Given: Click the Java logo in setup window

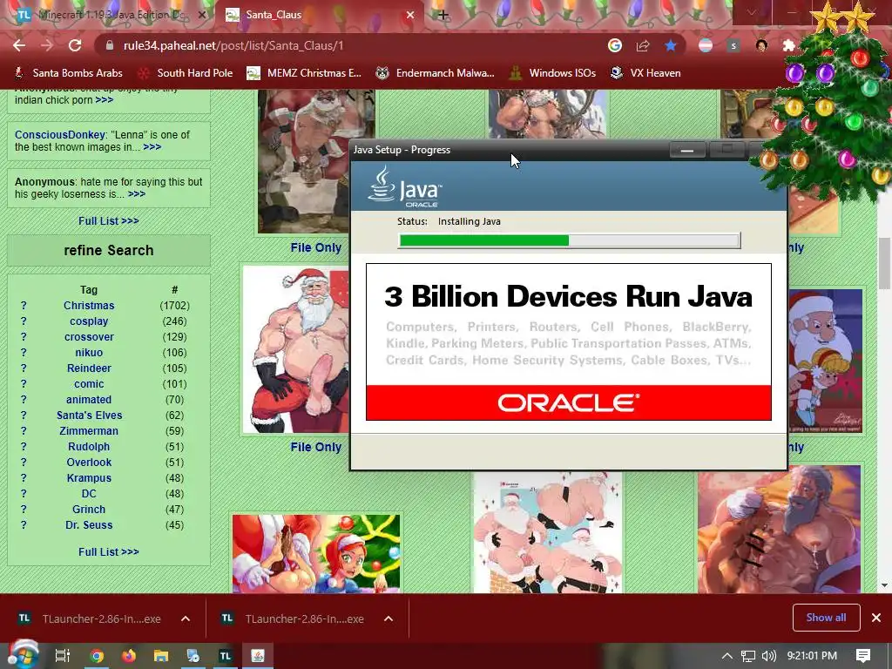Looking at the screenshot, I should point(405,186).
